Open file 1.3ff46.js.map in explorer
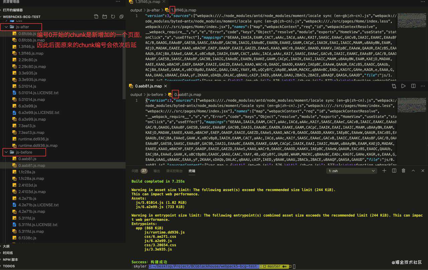The height and width of the screenshot is (270, 428). tap(31, 53)
